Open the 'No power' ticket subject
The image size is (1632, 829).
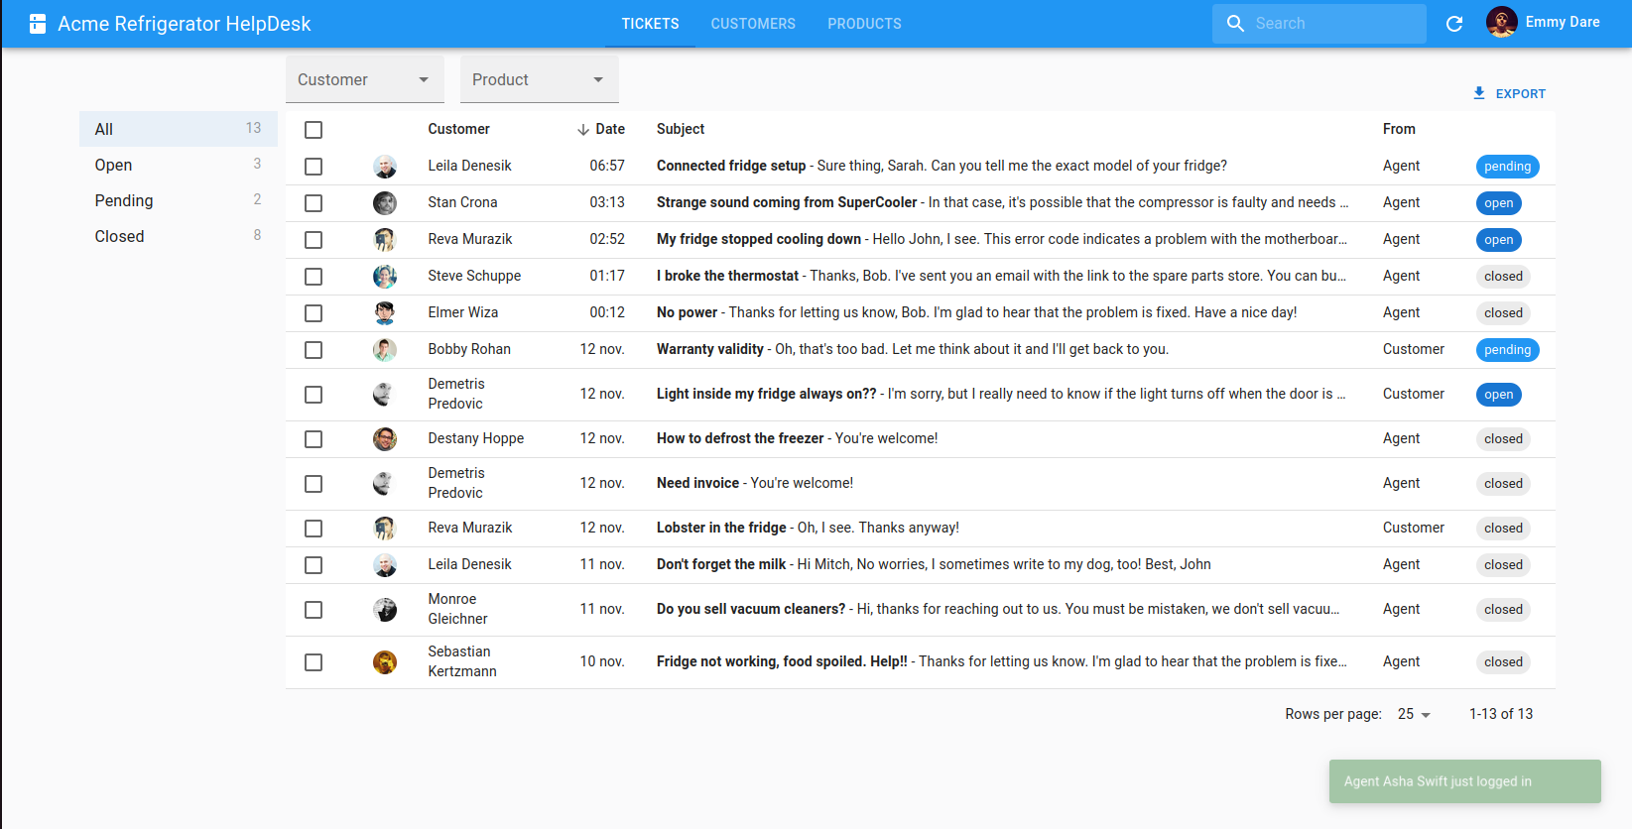[x=687, y=312]
